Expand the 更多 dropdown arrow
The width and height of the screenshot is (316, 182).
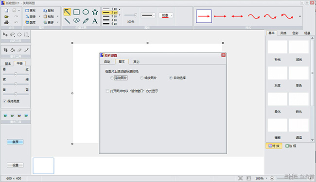pos(58,22)
